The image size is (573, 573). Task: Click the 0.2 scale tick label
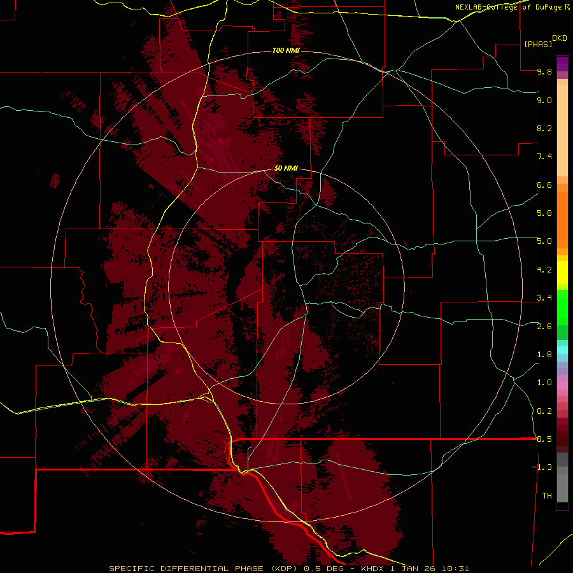click(544, 411)
